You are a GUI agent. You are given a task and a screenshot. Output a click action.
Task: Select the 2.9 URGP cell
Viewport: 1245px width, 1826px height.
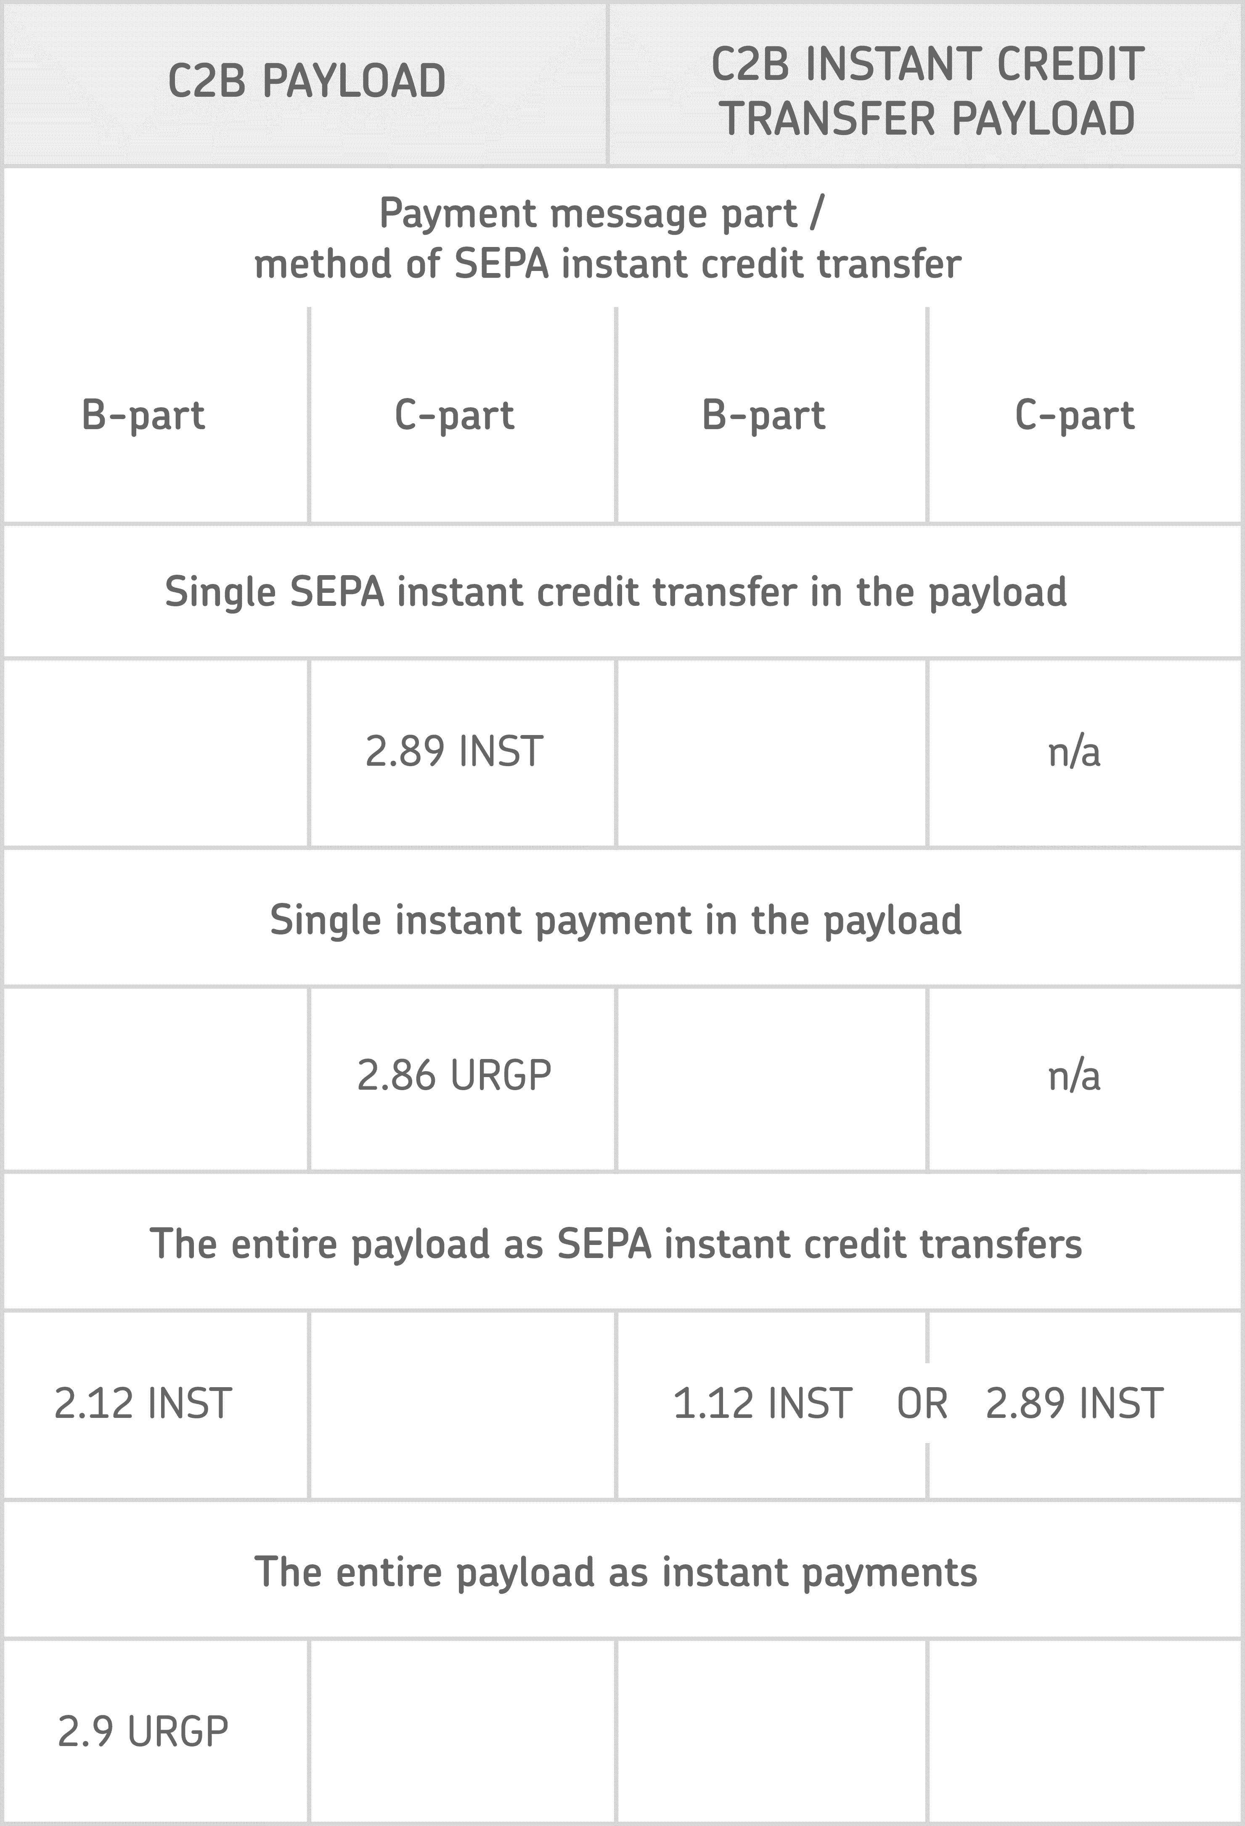[x=143, y=1732]
